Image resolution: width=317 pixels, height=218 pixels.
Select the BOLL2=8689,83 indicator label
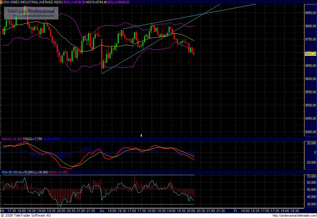click(x=118, y=2)
